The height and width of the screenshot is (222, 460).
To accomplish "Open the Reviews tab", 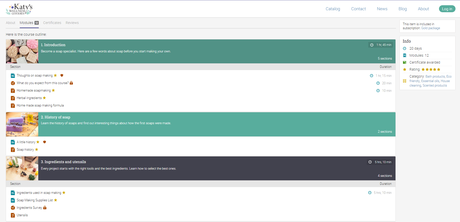I will [x=72, y=23].
